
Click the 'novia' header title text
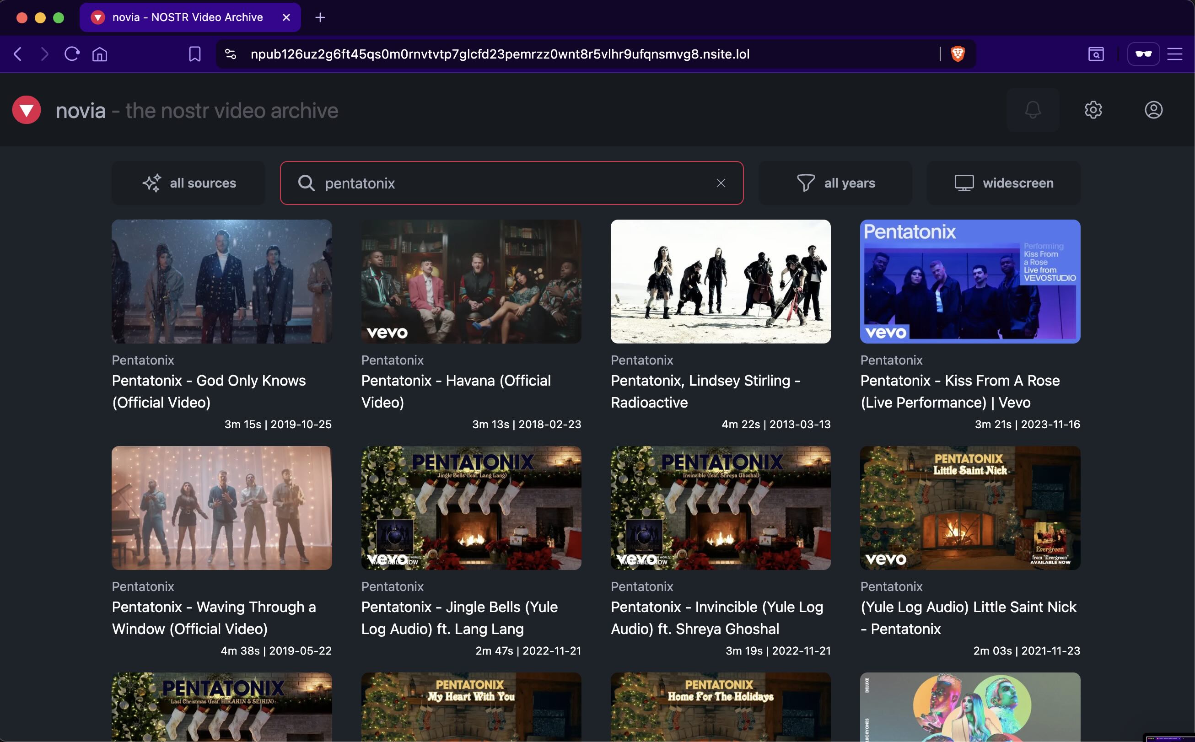point(81,111)
